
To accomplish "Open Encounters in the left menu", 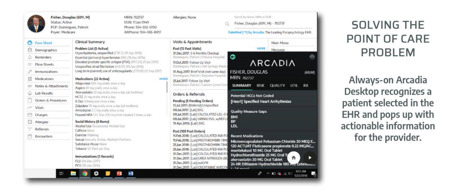I will [44, 136].
